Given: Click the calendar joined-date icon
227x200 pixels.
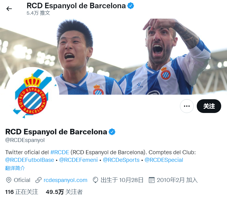Looking at the screenshot, I should click(x=152, y=180).
